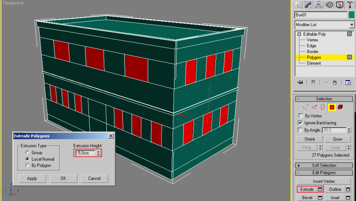Screen dimensions: 356x201
Task: Click By Angle value spinner
Action: point(349,130)
